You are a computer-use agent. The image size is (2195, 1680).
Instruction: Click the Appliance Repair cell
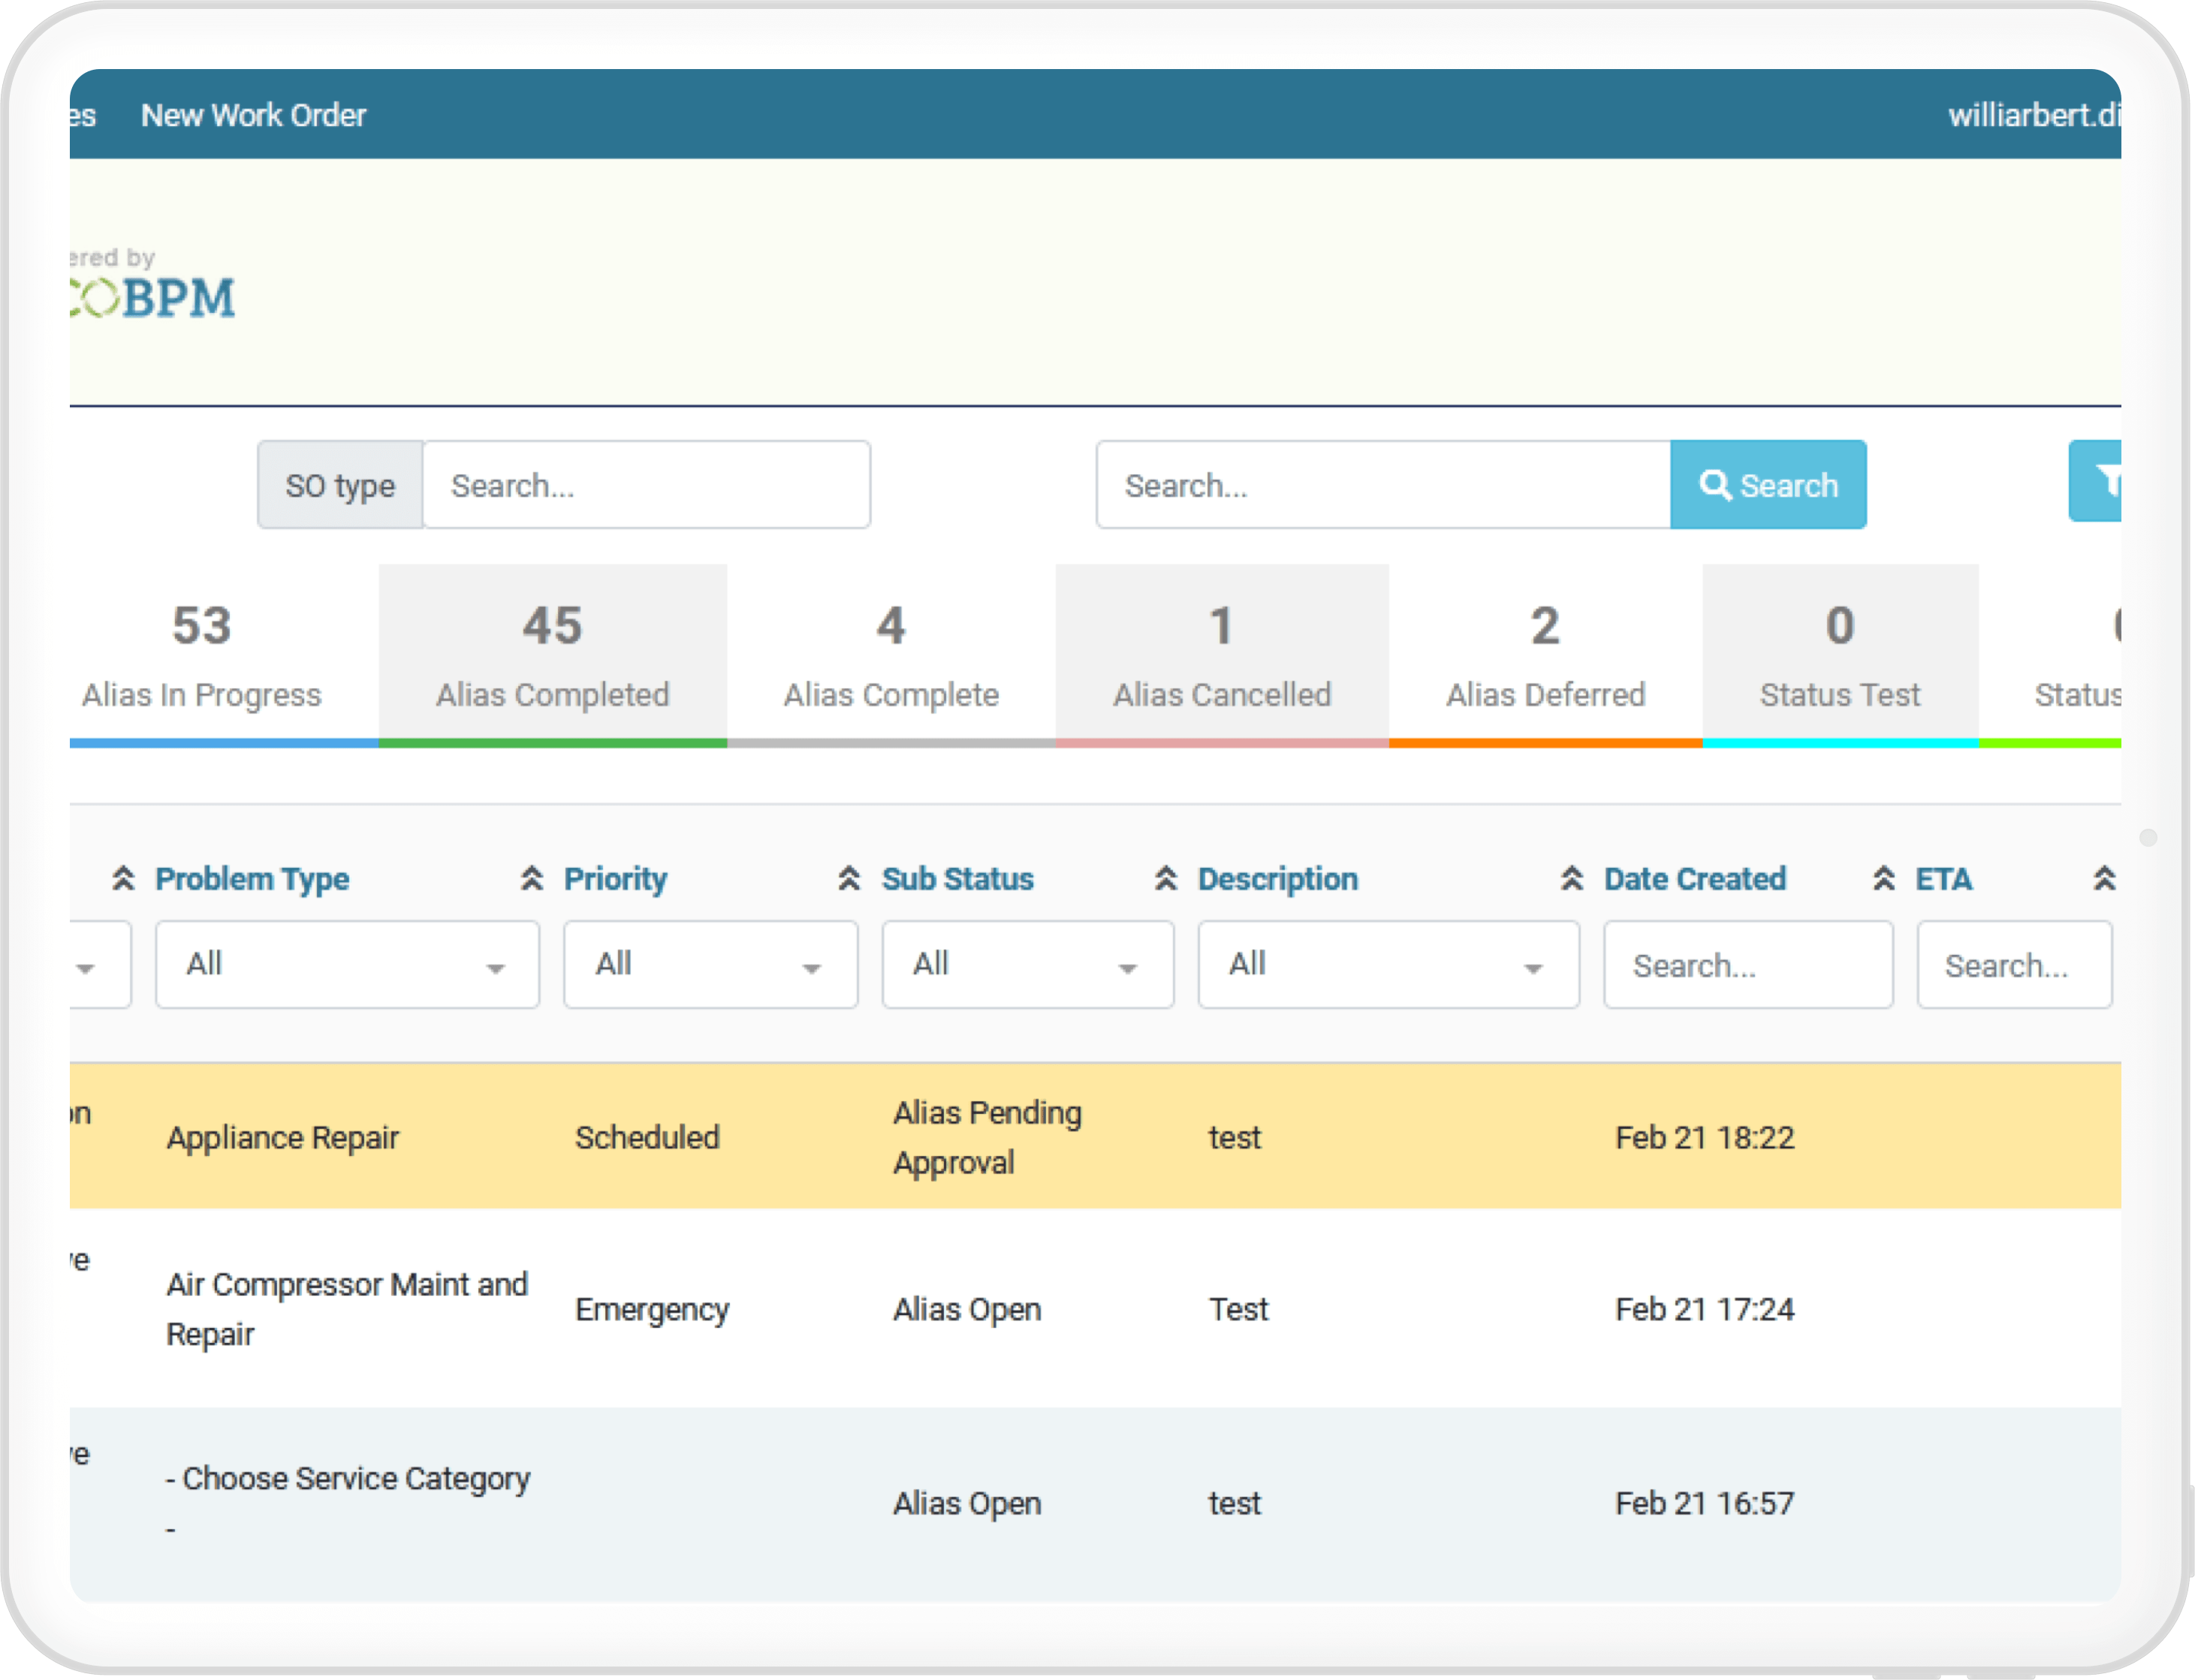(x=282, y=1137)
